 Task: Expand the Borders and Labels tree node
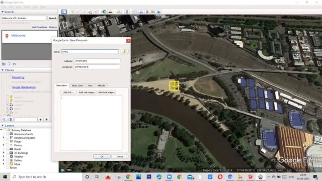click(4, 138)
